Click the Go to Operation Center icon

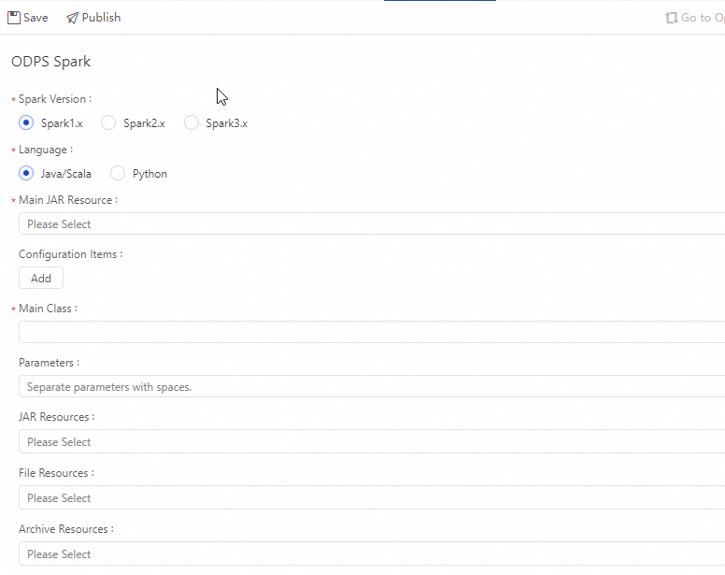(x=671, y=18)
